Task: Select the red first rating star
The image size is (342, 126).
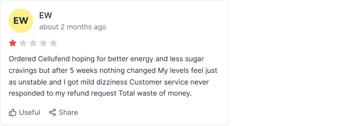Action: tap(13, 43)
